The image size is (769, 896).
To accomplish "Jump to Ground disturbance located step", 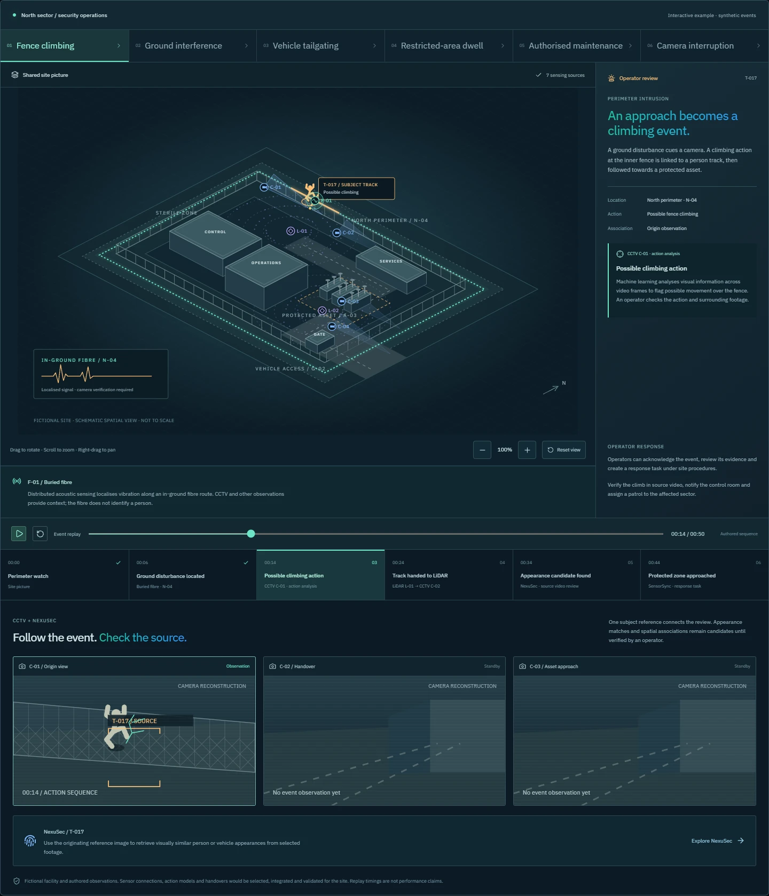I will pos(193,575).
